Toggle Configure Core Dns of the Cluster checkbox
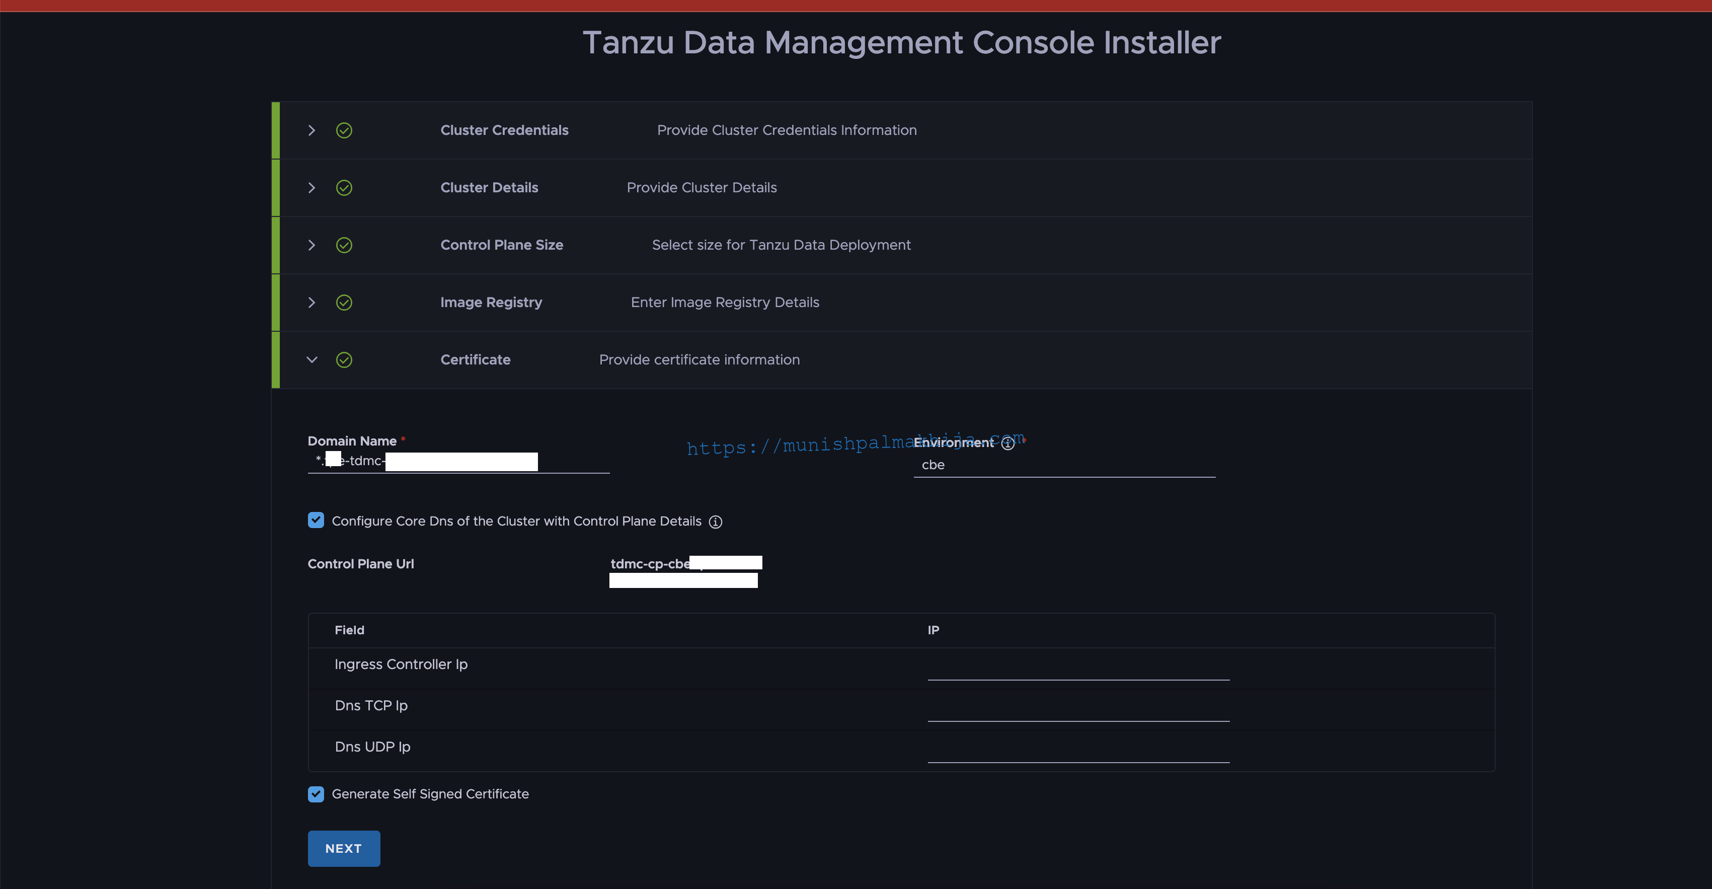1712x889 pixels. click(317, 520)
